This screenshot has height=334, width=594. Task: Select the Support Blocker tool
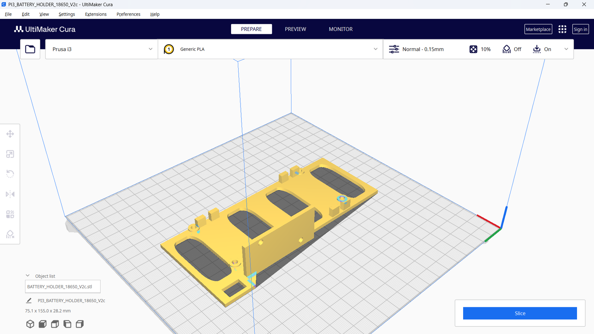pos(10,235)
